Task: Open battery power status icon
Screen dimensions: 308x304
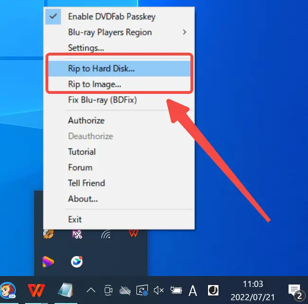Action: 176,290
